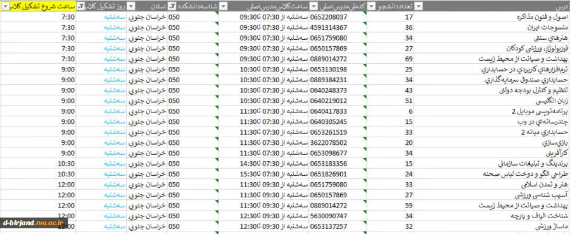Select student count cell 32
570x234 pixels.
click(x=390, y=226)
